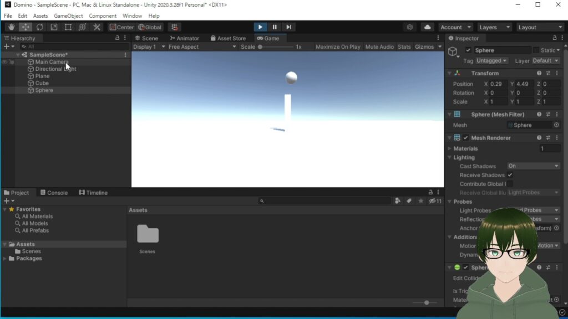Image resolution: width=568 pixels, height=319 pixels.
Task: Switch to the Animator tab
Action: pos(185,38)
